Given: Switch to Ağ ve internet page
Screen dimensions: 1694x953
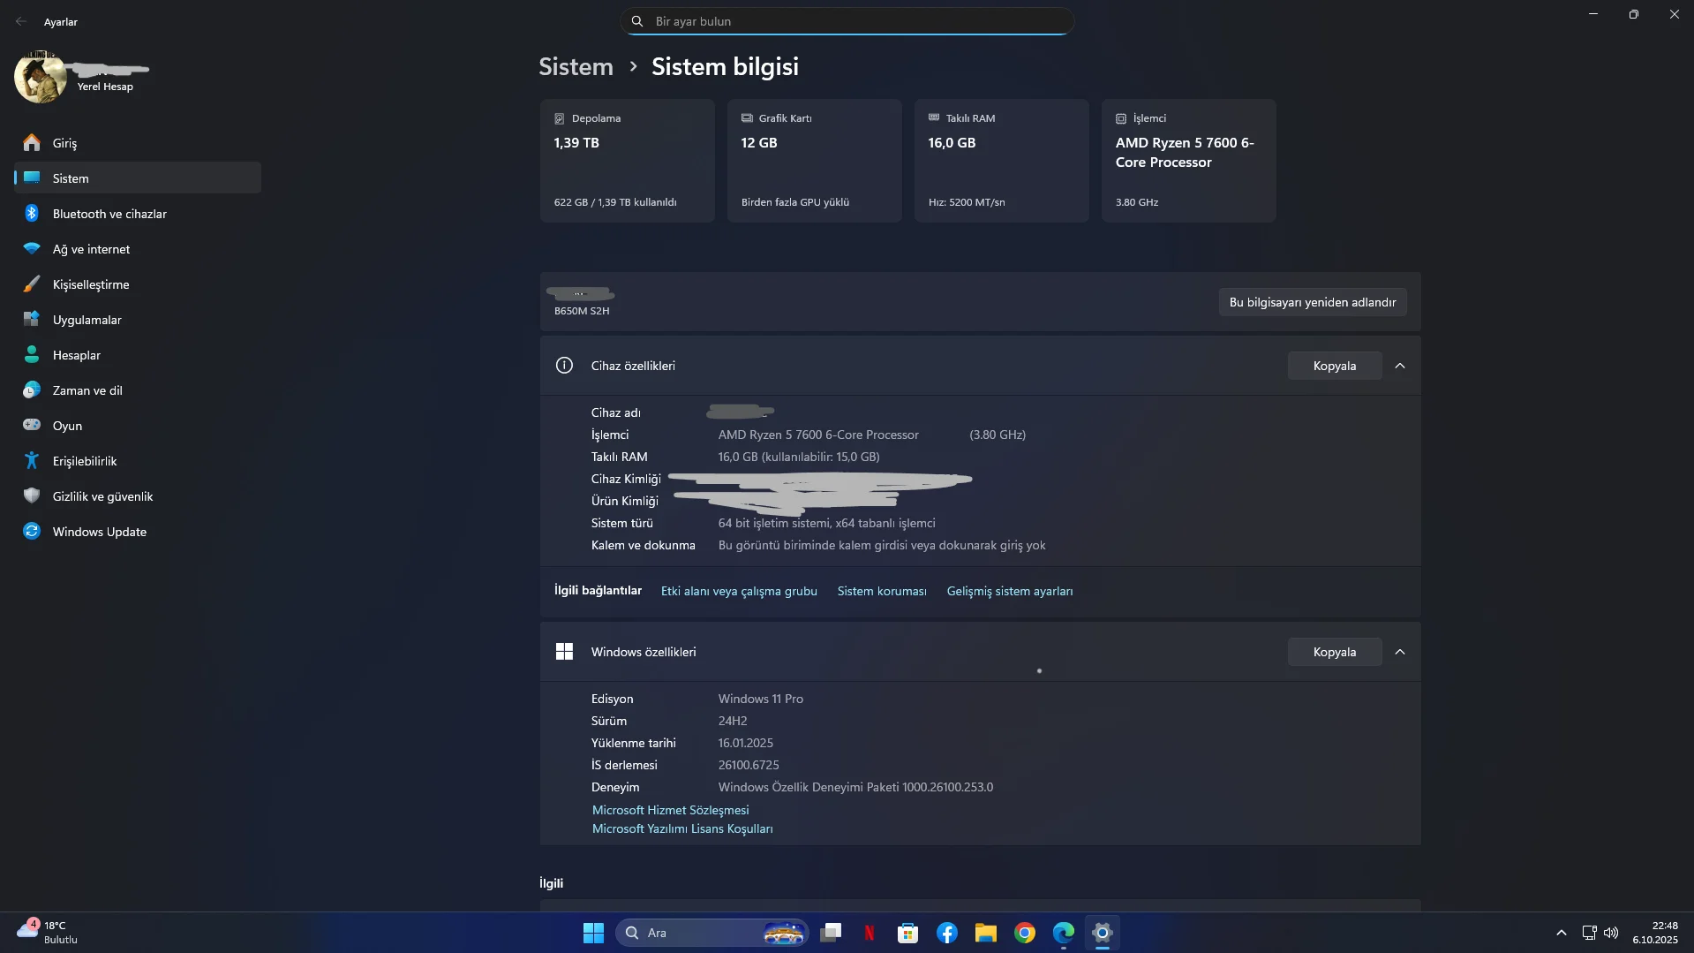Looking at the screenshot, I should [x=91, y=249].
